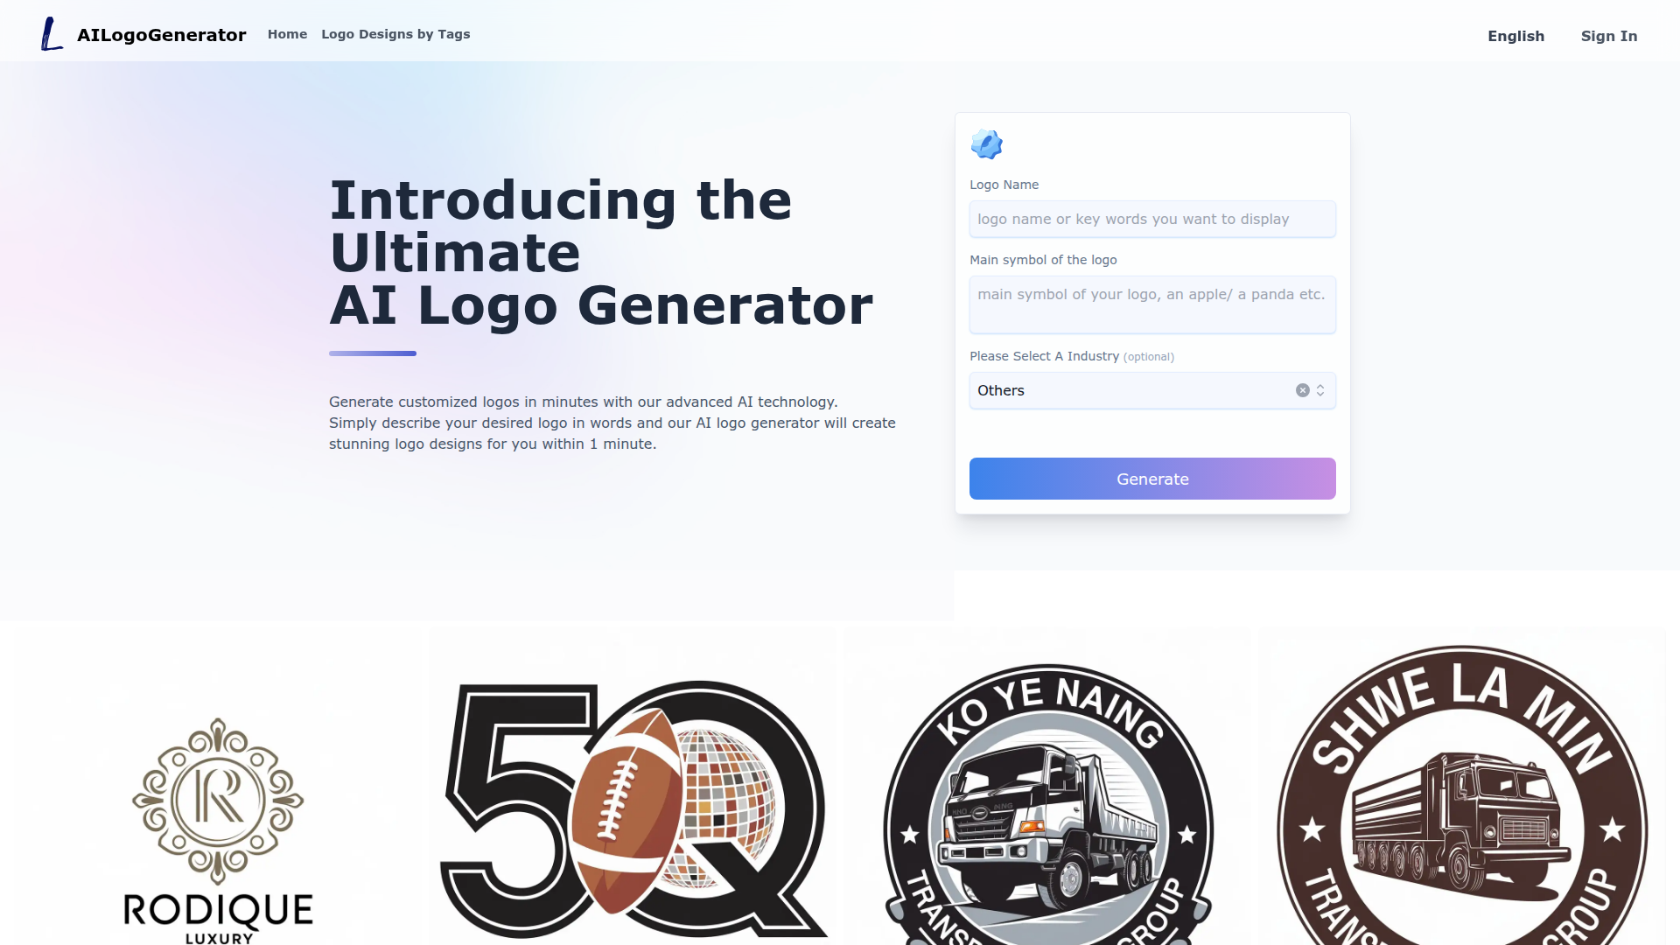Go to Home in navigation
This screenshot has height=945, width=1680.
tap(287, 34)
